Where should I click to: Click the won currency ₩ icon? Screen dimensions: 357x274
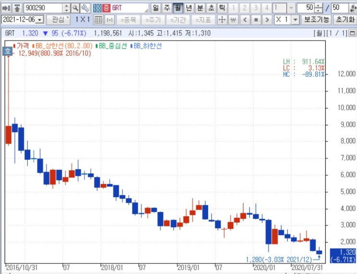tap(233, 20)
